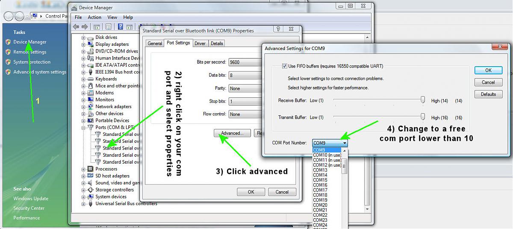
Task: Expand the Disk drives tree node
Action: pos(83,38)
